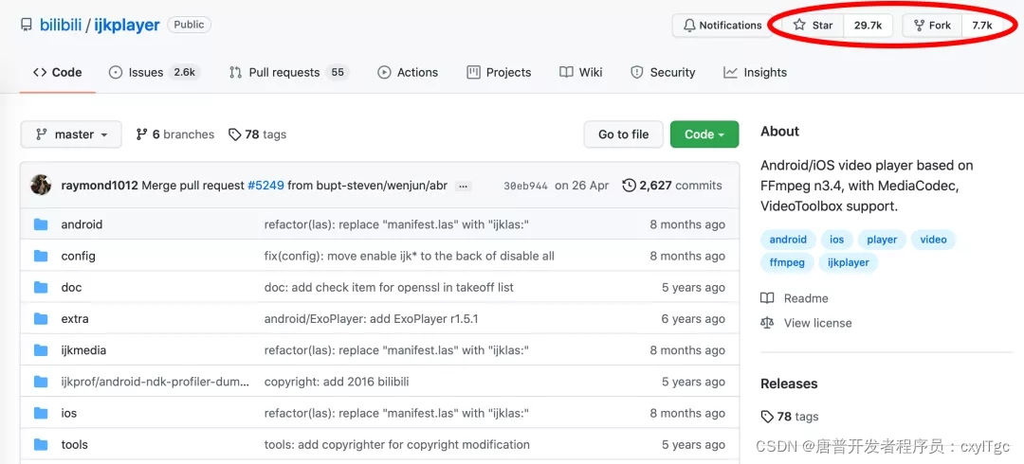Click raymond1012's avatar image

(x=41, y=185)
